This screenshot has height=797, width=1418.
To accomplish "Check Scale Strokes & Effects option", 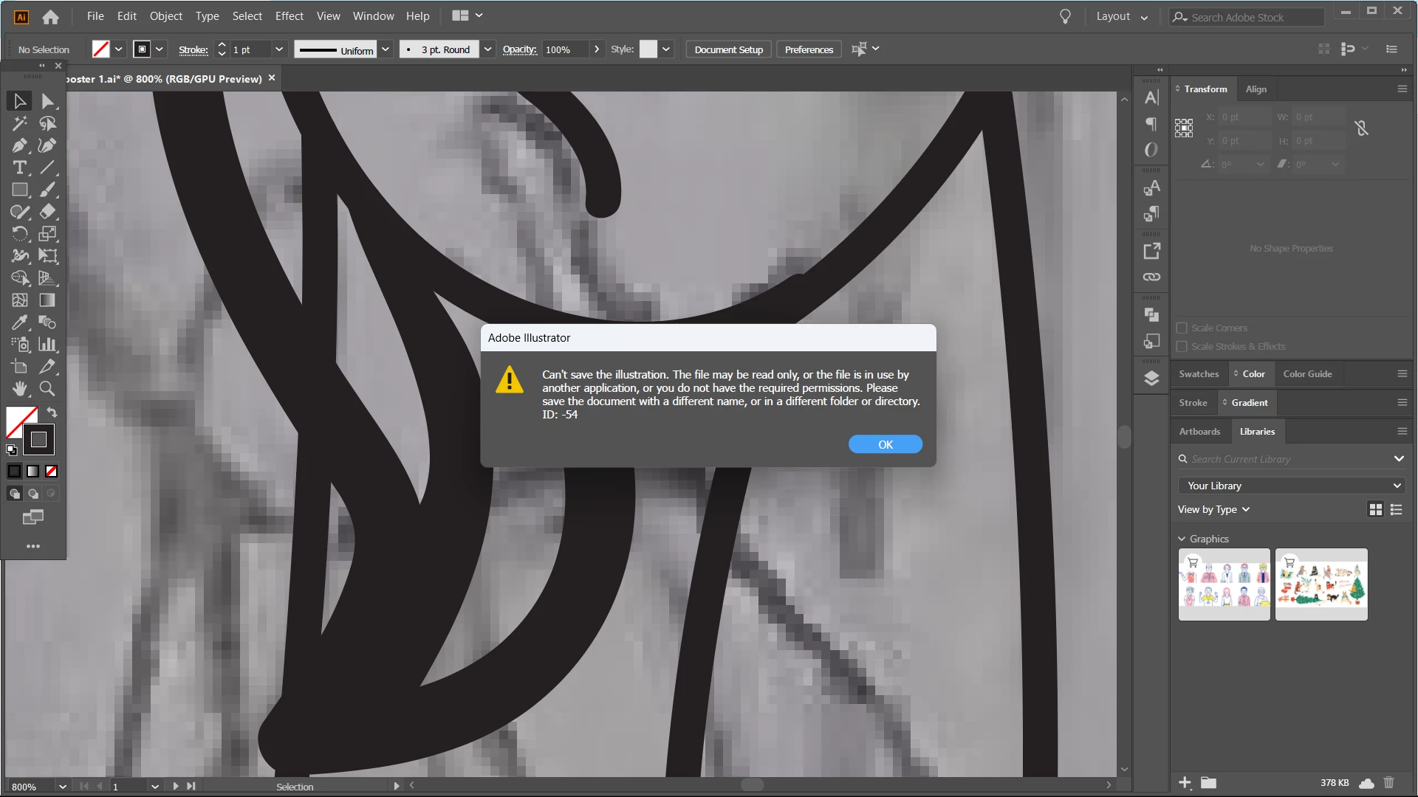I will (1182, 347).
